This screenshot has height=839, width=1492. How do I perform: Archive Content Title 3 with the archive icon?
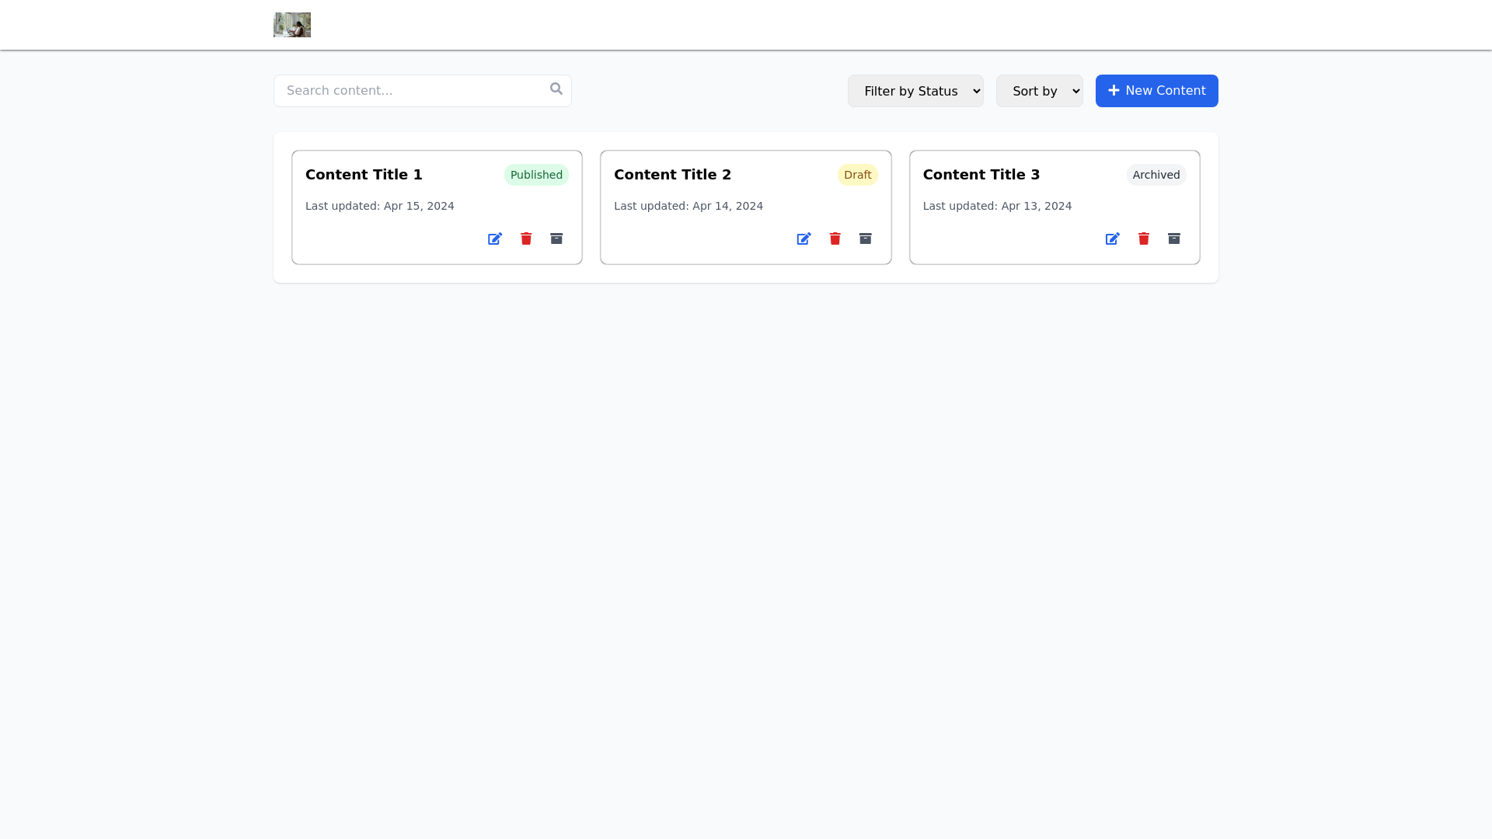coord(1173,238)
